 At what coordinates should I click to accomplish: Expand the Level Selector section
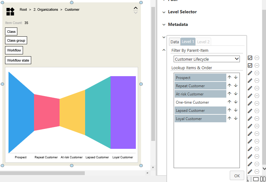[x=182, y=12]
